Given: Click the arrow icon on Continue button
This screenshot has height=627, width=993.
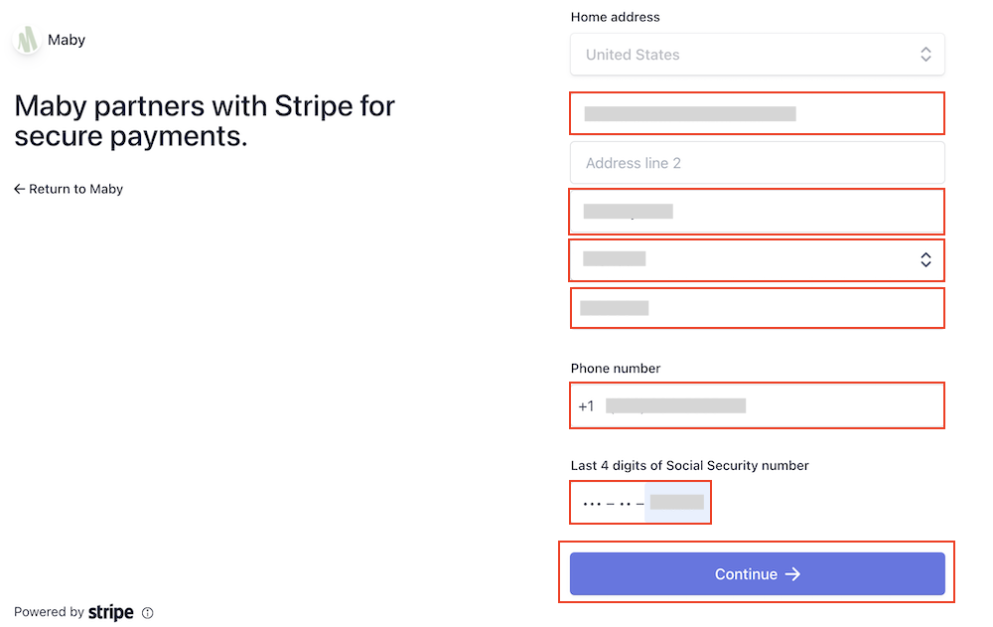Looking at the screenshot, I should 792,573.
